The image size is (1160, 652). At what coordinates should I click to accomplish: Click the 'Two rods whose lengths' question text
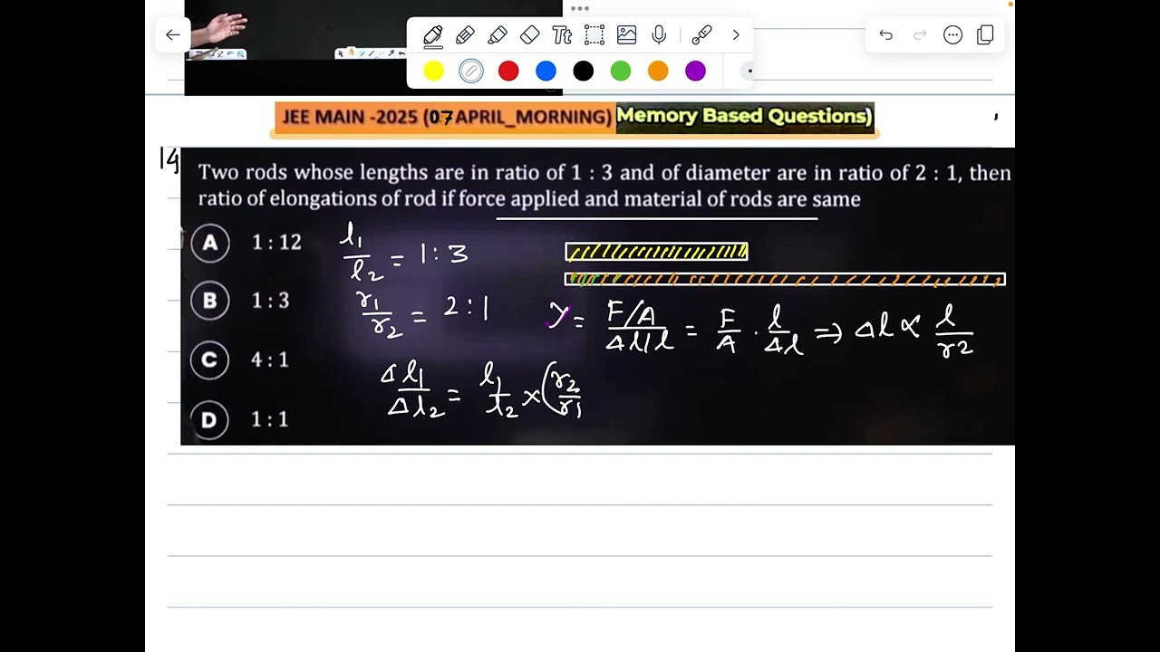point(604,186)
